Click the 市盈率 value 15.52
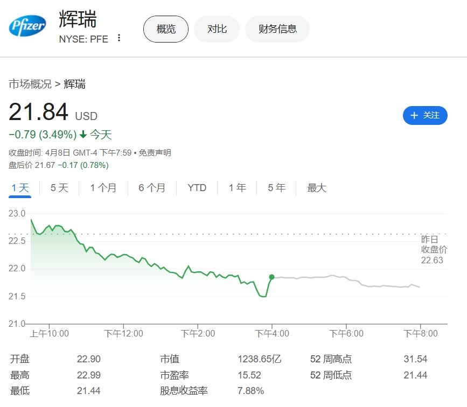Image resolution: width=467 pixels, height=407 pixels. tap(249, 375)
